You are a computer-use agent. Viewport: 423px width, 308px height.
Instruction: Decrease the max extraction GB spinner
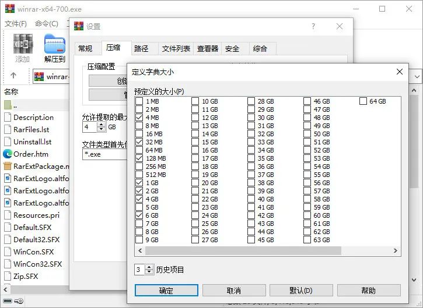point(101,129)
